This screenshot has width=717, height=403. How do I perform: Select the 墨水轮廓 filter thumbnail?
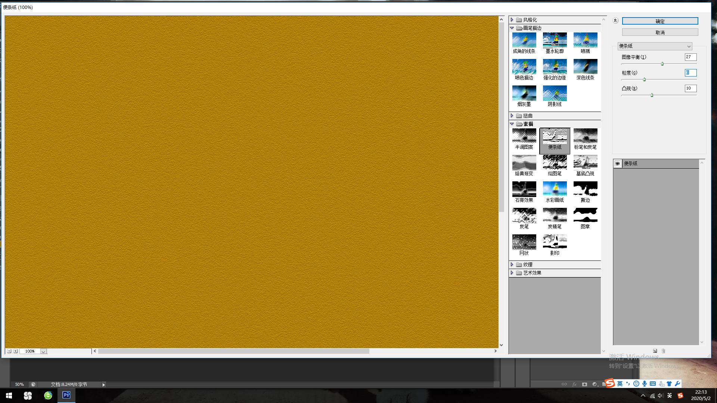(x=555, y=41)
